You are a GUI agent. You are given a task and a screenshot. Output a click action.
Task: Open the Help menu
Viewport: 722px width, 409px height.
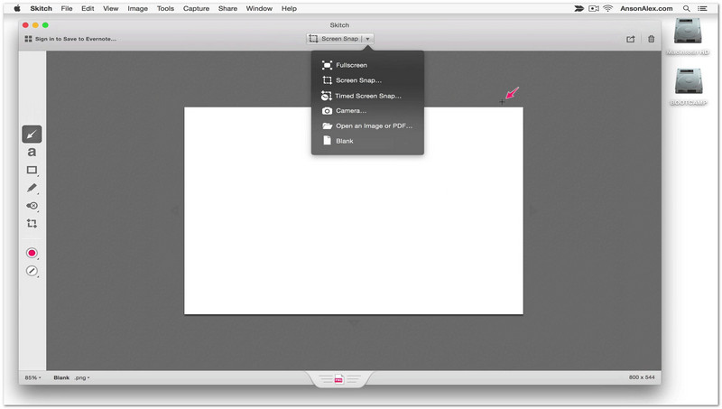[289, 8]
